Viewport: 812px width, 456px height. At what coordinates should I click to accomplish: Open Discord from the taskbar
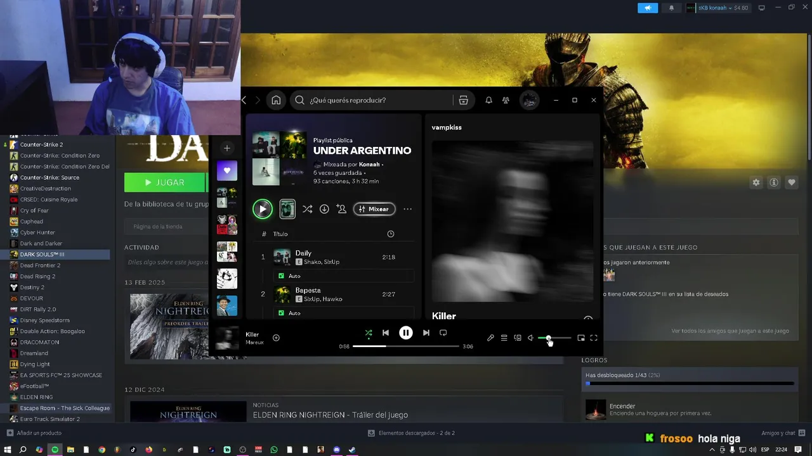[337, 450]
